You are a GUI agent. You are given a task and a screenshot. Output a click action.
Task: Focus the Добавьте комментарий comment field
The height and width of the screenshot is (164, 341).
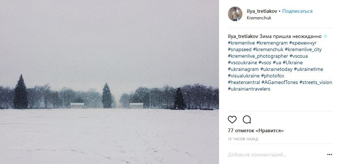[270, 155]
